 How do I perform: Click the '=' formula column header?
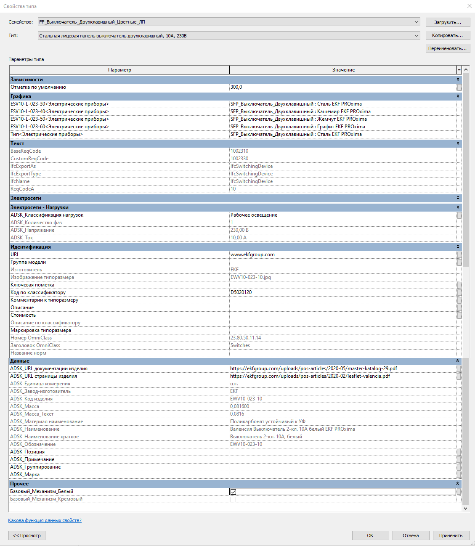[459, 70]
